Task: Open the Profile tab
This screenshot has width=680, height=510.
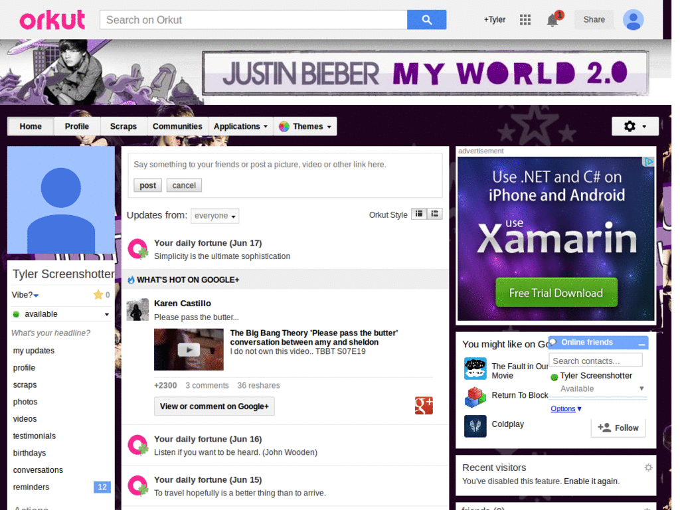Action: pyautogui.click(x=77, y=127)
